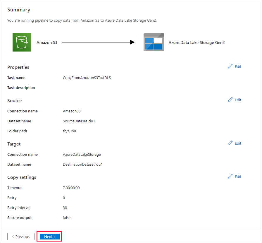262x243 pixels.
Task: Click the Source section heading
Action: point(15,101)
